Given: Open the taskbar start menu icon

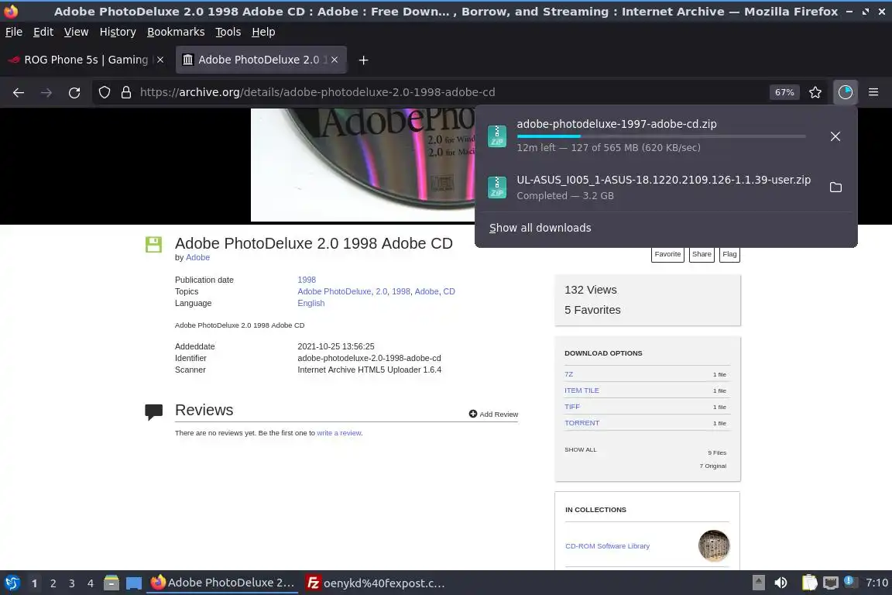Looking at the screenshot, I should point(12,583).
